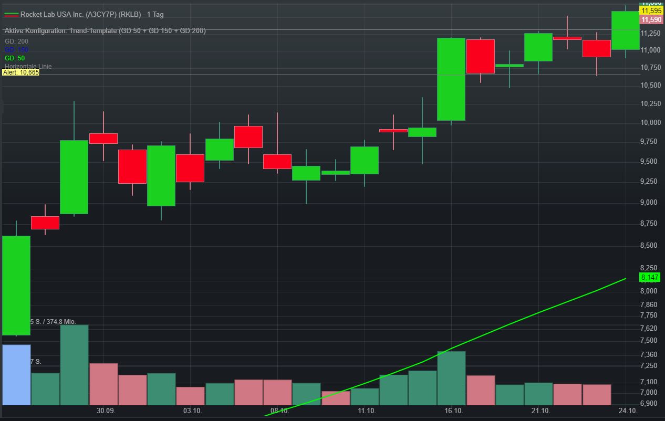The width and height of the screenshot is (665, 421).
Task: Click the 30.09. date on time axis
Action: [106, 411]
